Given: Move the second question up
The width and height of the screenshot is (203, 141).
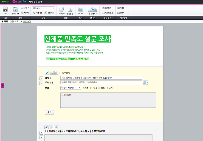Looking at the screenshot, I should (x=41, y=133).
